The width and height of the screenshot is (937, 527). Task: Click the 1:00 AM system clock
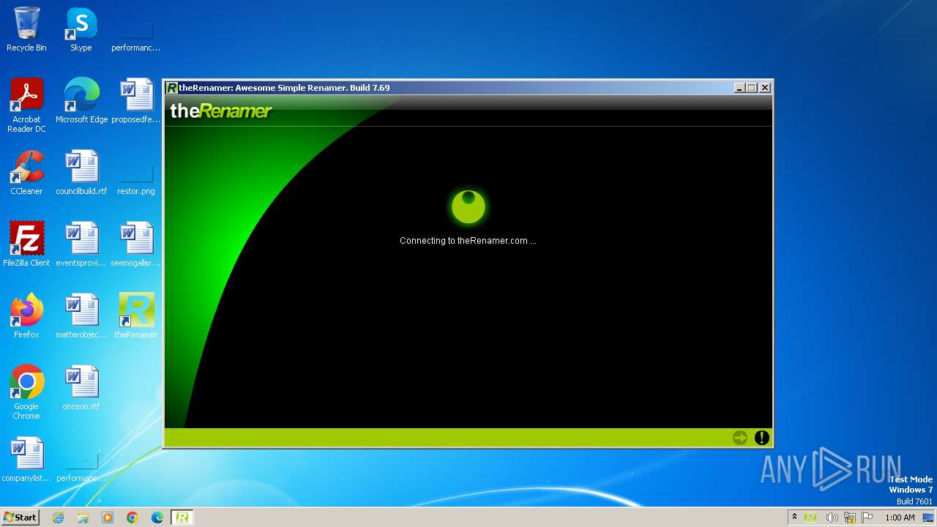tap(900, 517)
